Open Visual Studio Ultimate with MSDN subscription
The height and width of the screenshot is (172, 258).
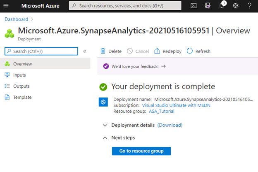coord(176,105)
